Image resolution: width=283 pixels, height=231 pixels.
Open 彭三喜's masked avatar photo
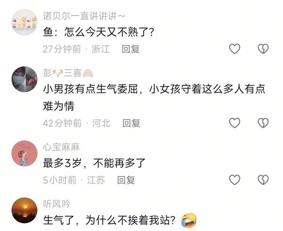[24, 79]
